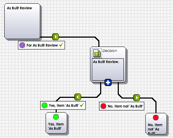173x138 pixels.
Task: Click the Decision question-mark document icon
Action: point(97,53)
